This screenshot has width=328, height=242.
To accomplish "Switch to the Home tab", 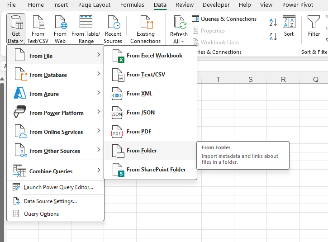I will click(x=36, y=5).
